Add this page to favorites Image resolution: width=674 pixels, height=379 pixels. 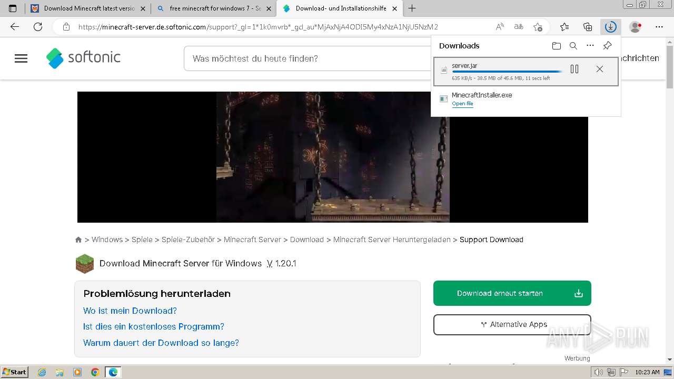538,27
